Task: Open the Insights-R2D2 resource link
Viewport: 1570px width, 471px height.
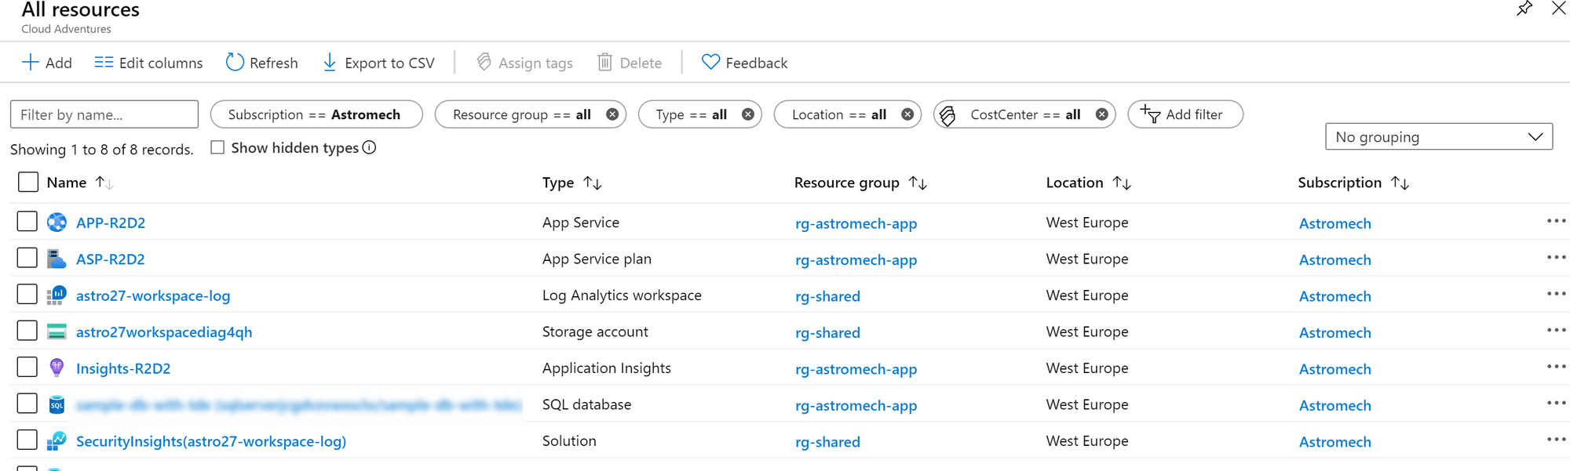Action: [x=123, y=368]
